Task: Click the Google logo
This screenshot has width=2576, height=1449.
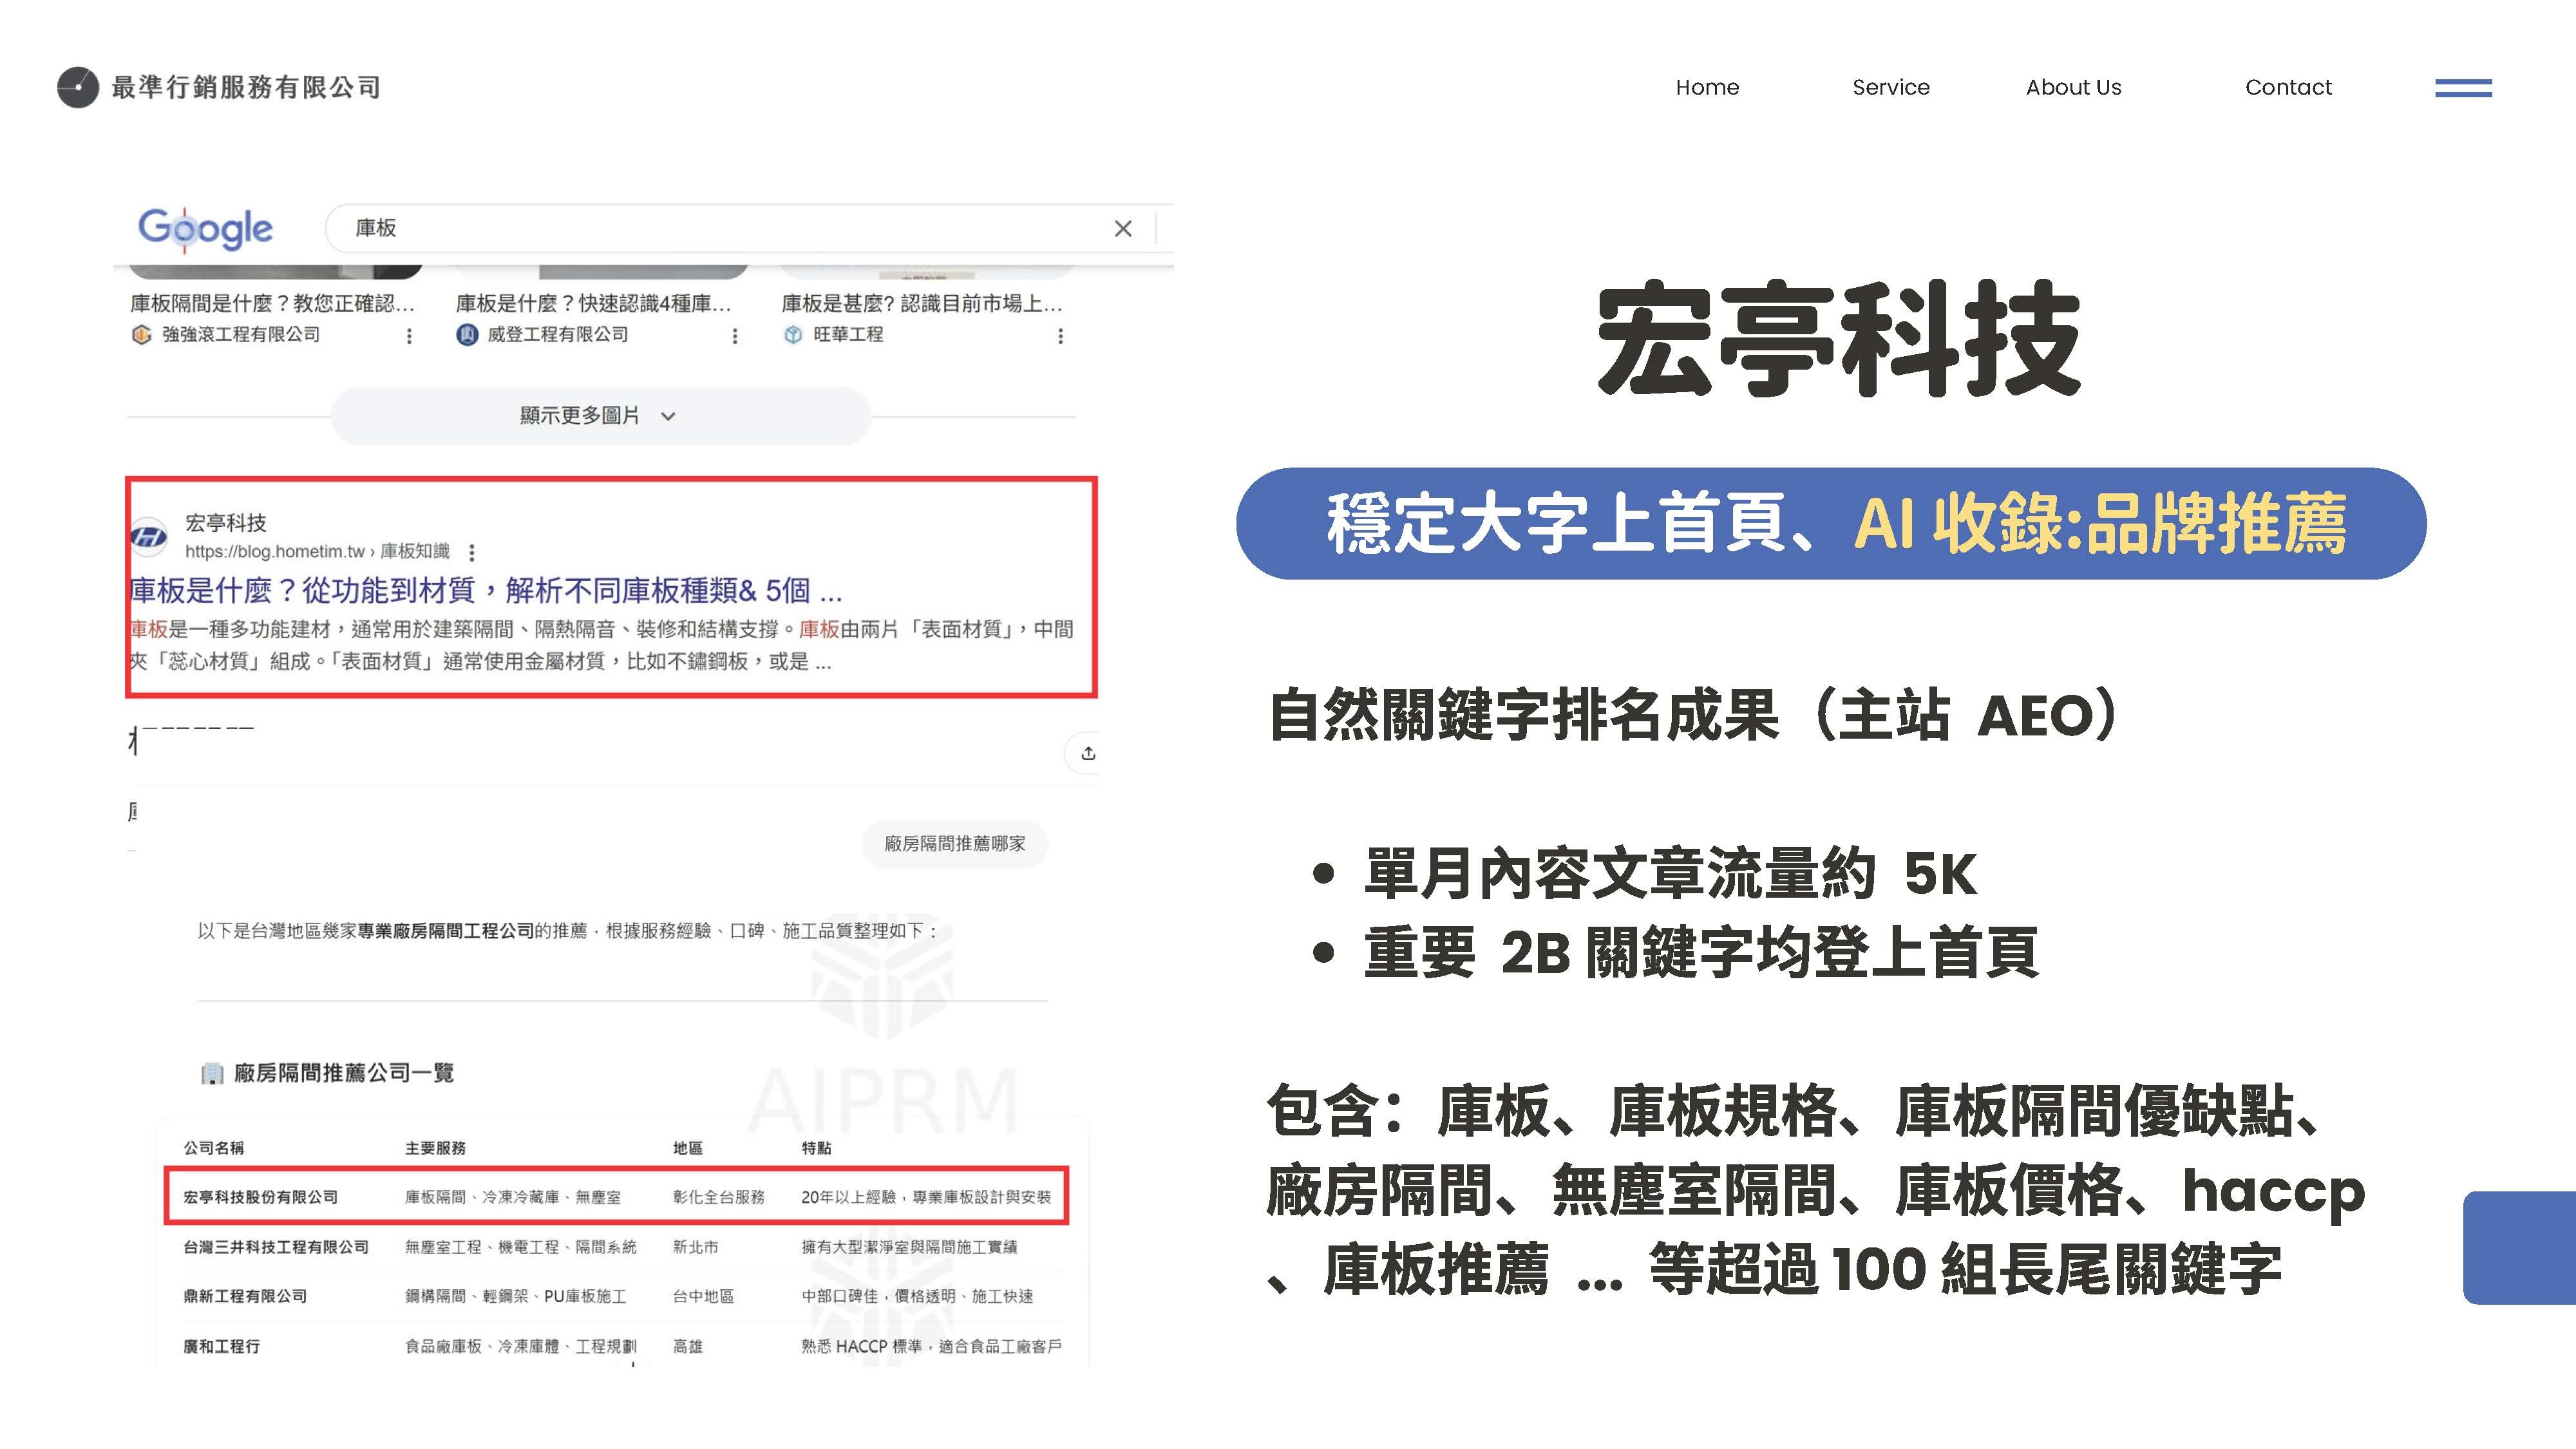Action: click(x=205, y=229)
